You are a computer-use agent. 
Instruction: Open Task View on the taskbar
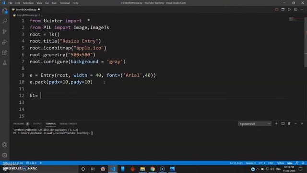tap(93, 169)
